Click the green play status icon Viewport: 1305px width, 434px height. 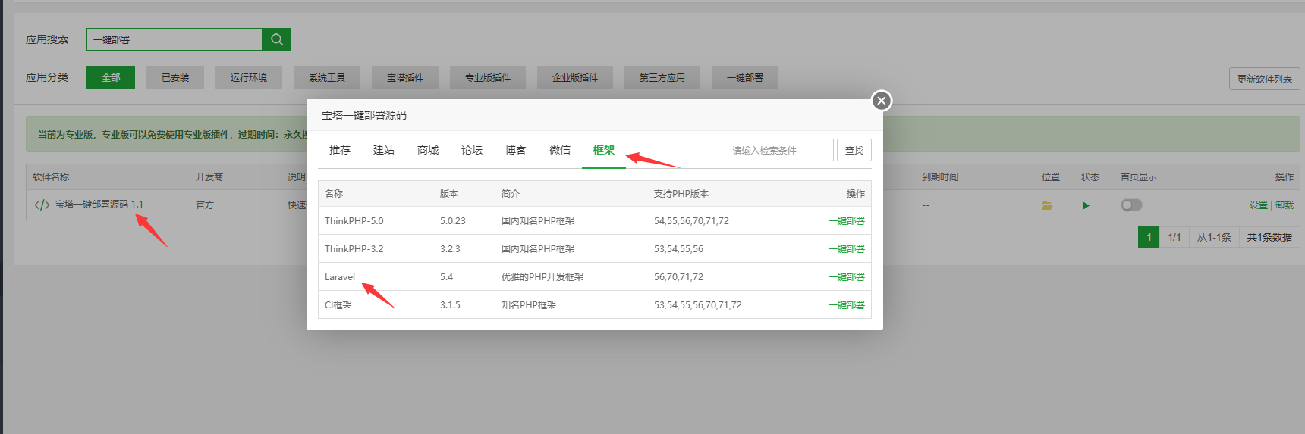[1086, 205]
